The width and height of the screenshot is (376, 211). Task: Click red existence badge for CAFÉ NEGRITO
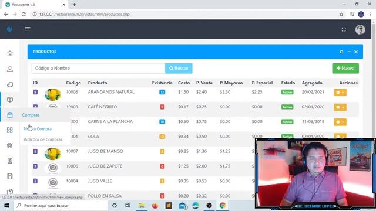[162, 107]
